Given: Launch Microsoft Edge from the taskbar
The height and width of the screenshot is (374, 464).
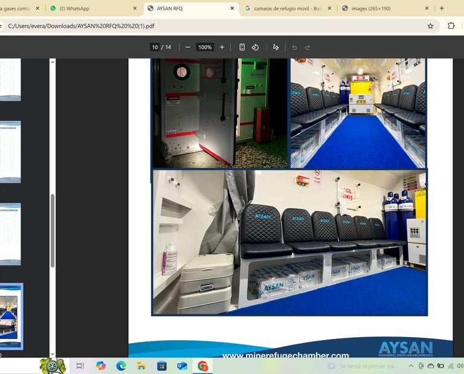Looking at the screenshot, I should coord(121,366).
